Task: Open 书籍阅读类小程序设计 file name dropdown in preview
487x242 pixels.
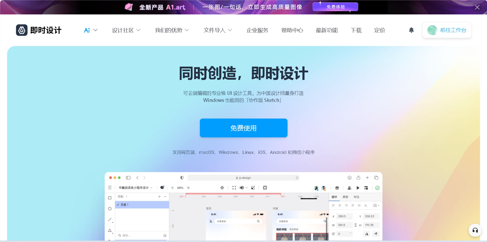Action: [x=135, y=188]
